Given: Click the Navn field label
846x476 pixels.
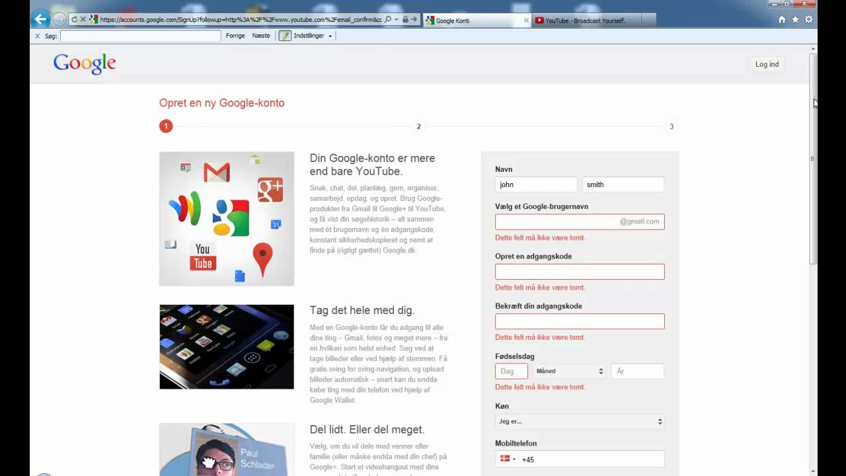Looking at the screenshot, I should click(504, 169).
